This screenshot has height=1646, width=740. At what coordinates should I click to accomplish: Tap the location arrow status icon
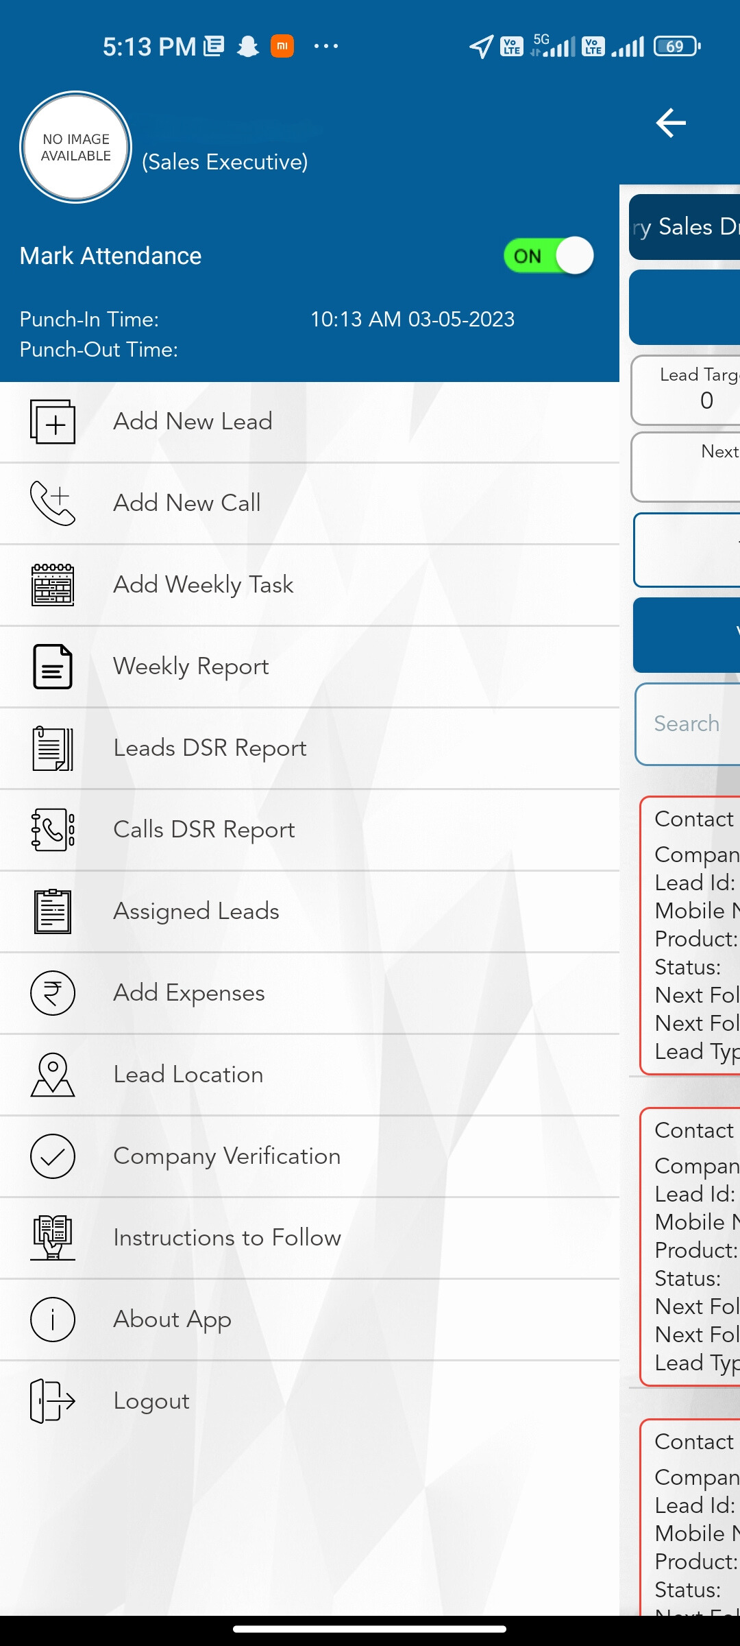coord(481,46)
